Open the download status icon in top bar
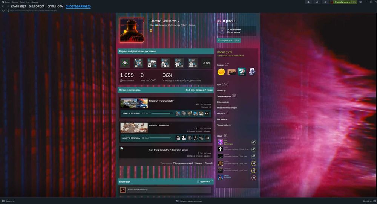377x204 pixels. 308,2
